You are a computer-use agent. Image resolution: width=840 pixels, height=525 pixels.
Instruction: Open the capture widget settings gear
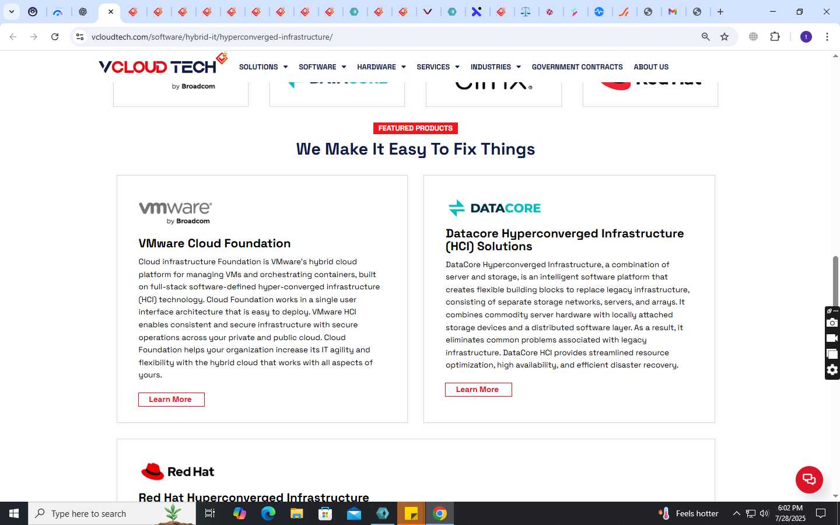832,370
